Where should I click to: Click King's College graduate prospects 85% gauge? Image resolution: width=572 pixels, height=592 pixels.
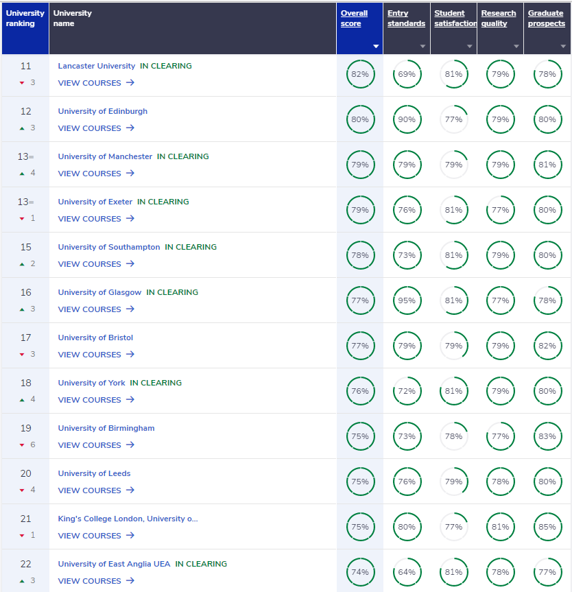pos(547,527)
